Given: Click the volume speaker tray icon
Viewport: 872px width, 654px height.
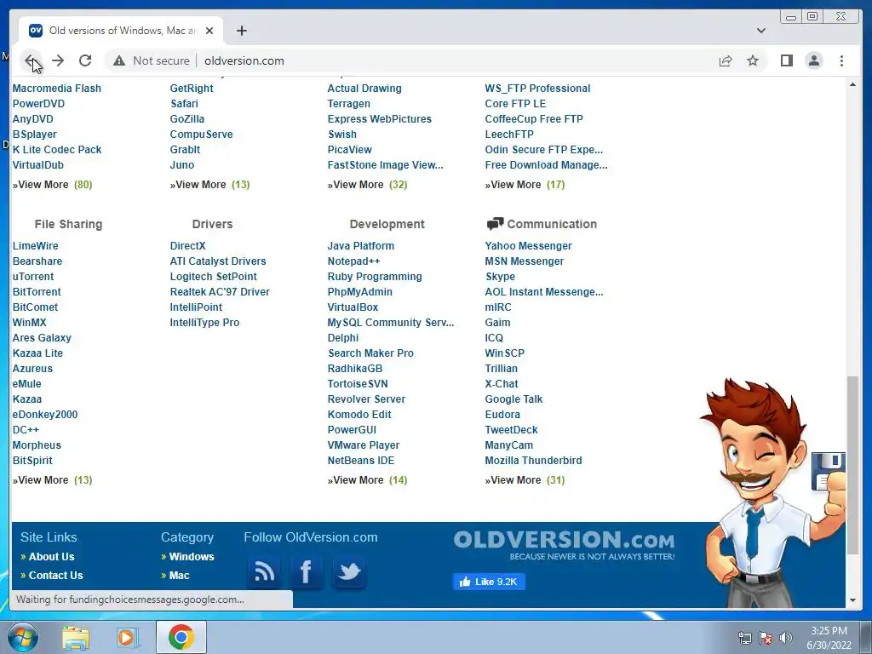Looking at the screenshot, I should (786, 639).
